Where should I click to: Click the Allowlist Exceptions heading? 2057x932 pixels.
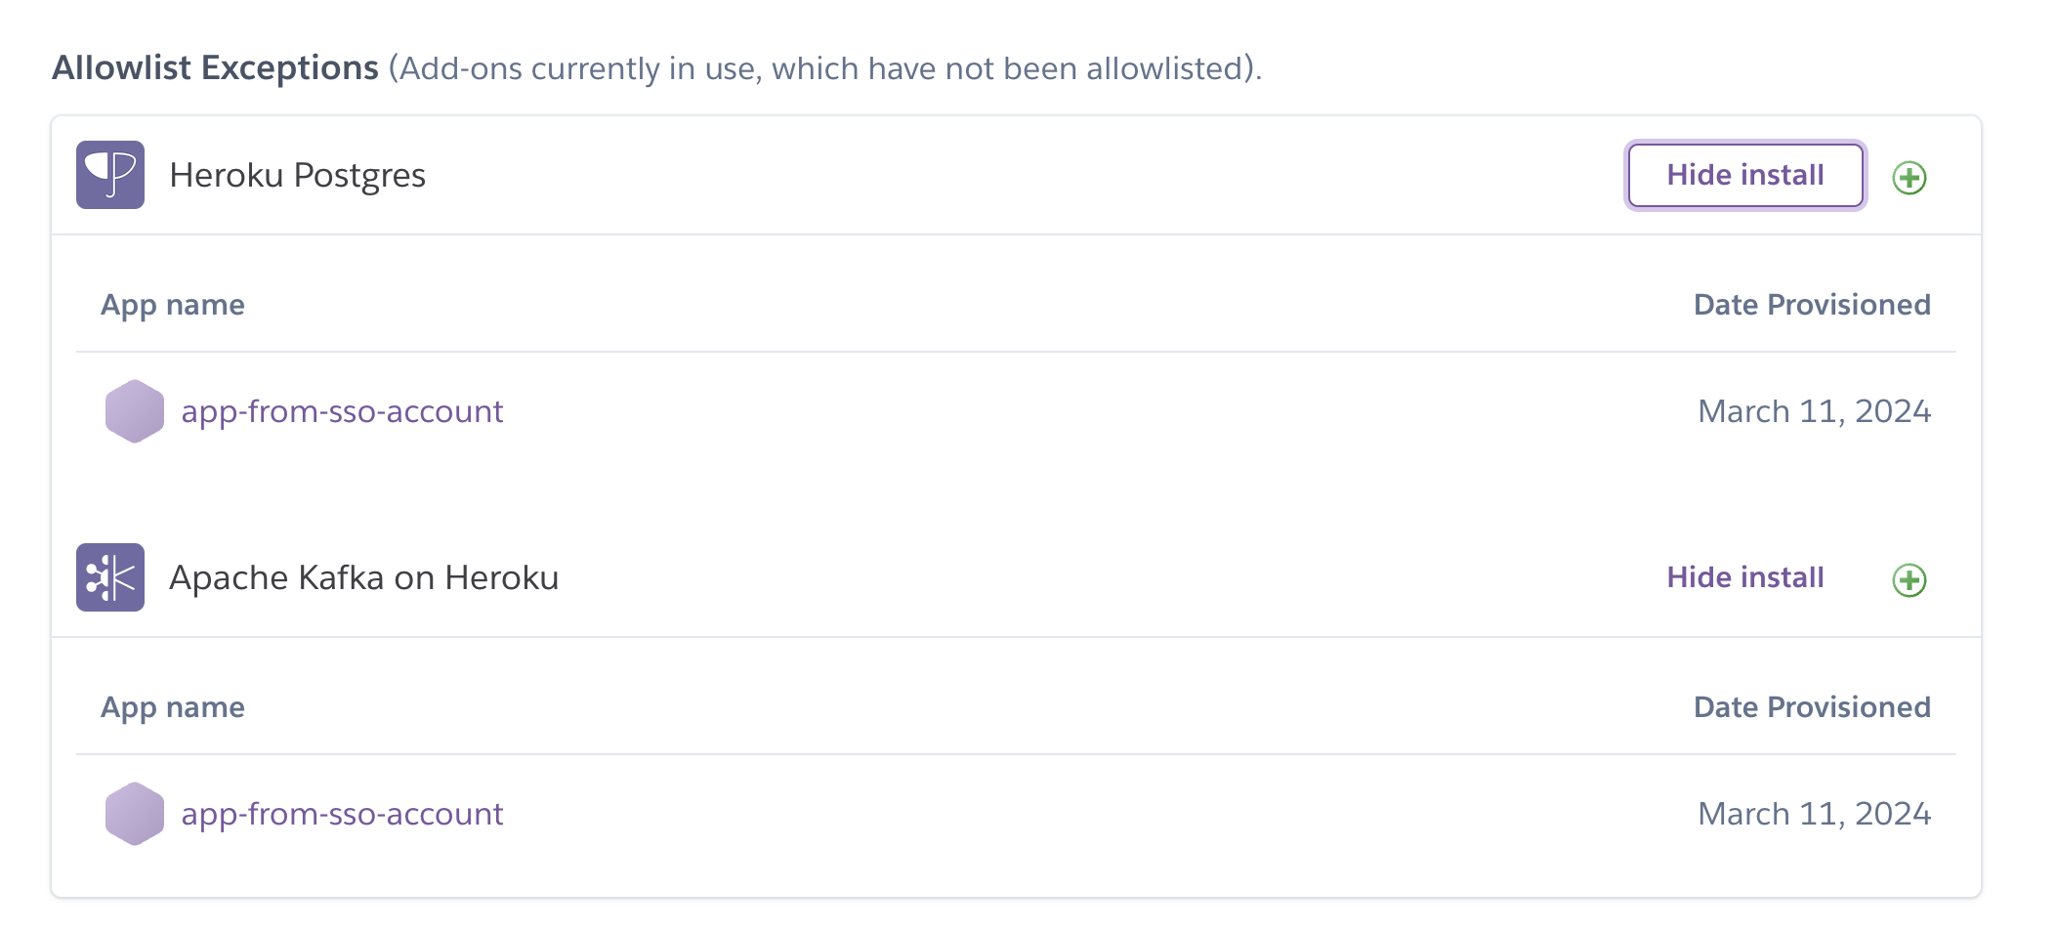pyautogui.click(x=215, y=68)
